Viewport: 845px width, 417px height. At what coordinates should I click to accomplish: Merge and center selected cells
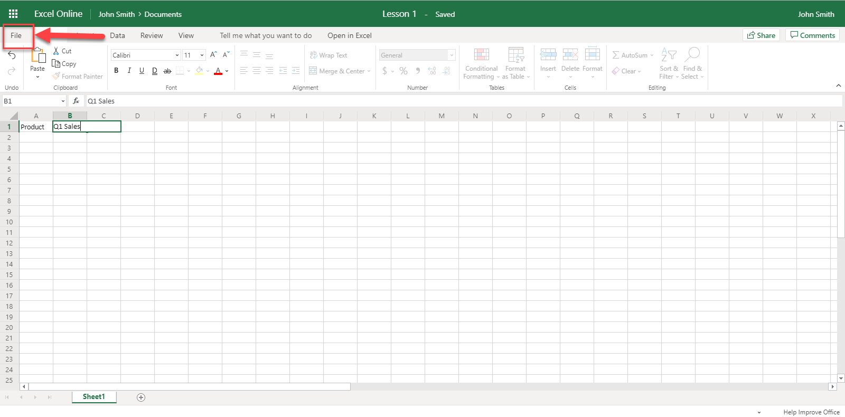coord(337,71)
